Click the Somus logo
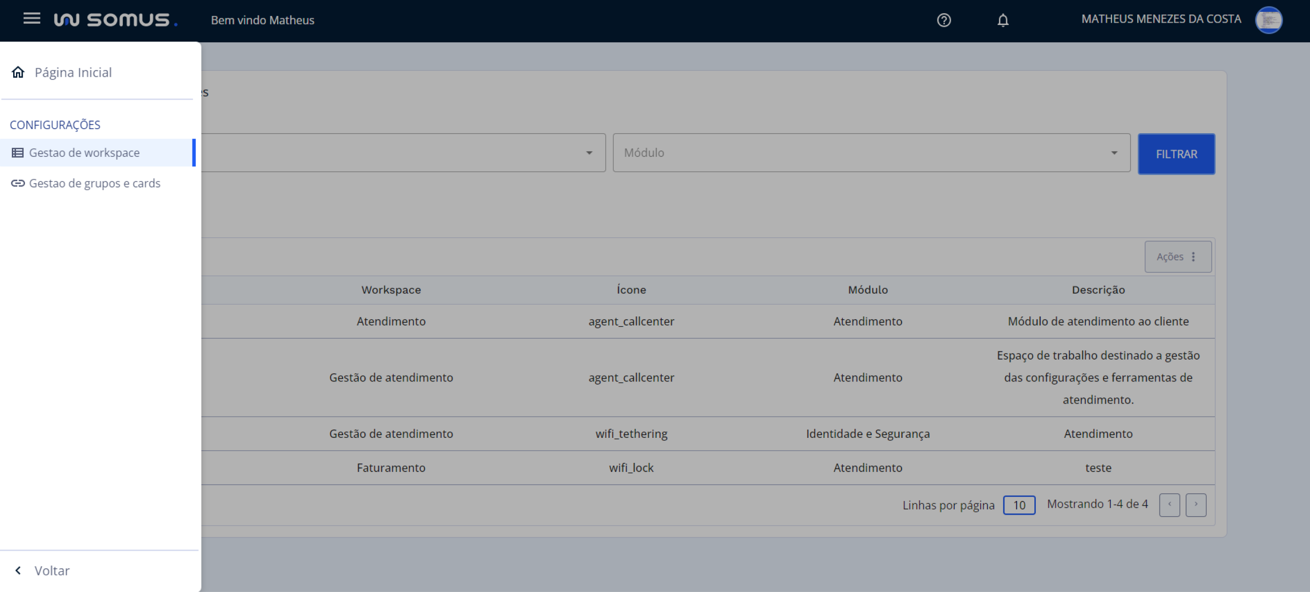The height and width of the screenshot is (592, 1310). click(116, 20)
